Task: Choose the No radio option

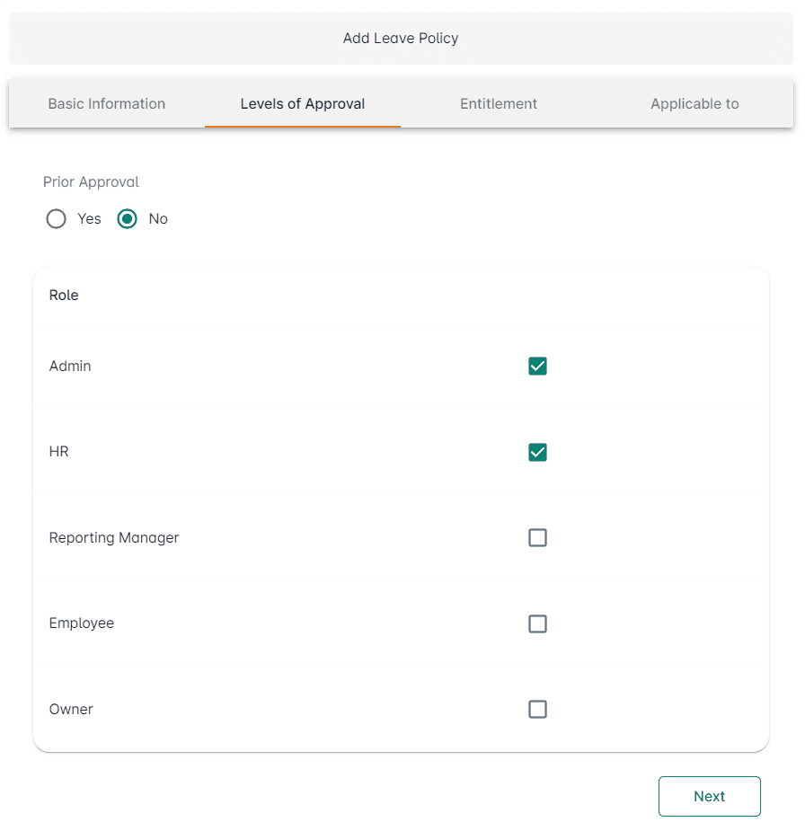Action: pyautogui.click(x=128, y=219)
